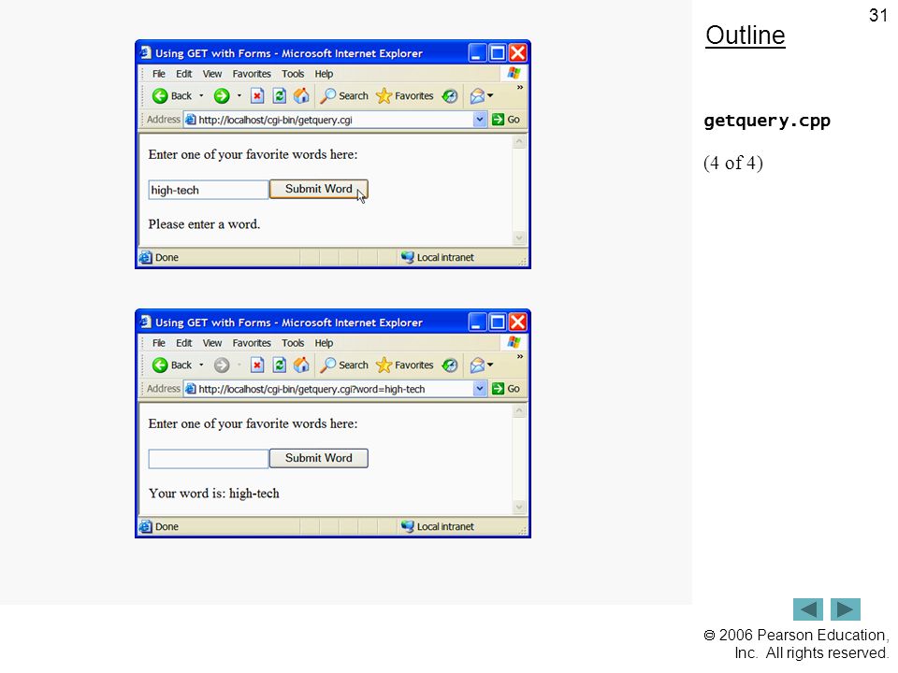Click Local intranet zone in bottom status bar
The image size is (898, 673).
438,526
